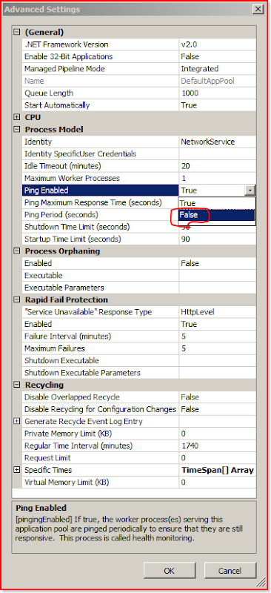Select Managed Pipeline Mode property
271x593 pixels.
coord(139,69)
